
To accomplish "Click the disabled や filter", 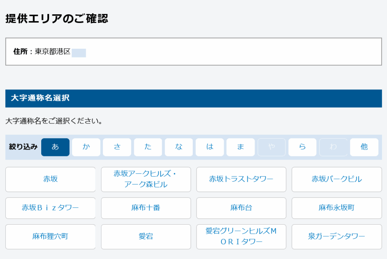I will (271, 147).
